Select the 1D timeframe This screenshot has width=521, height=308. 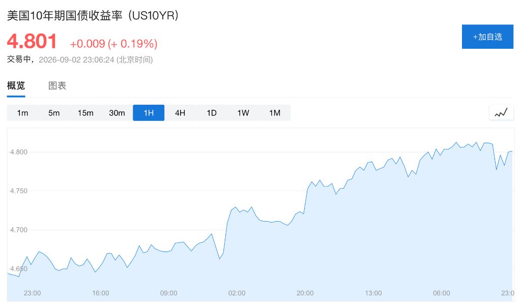[x=212, y=113]
